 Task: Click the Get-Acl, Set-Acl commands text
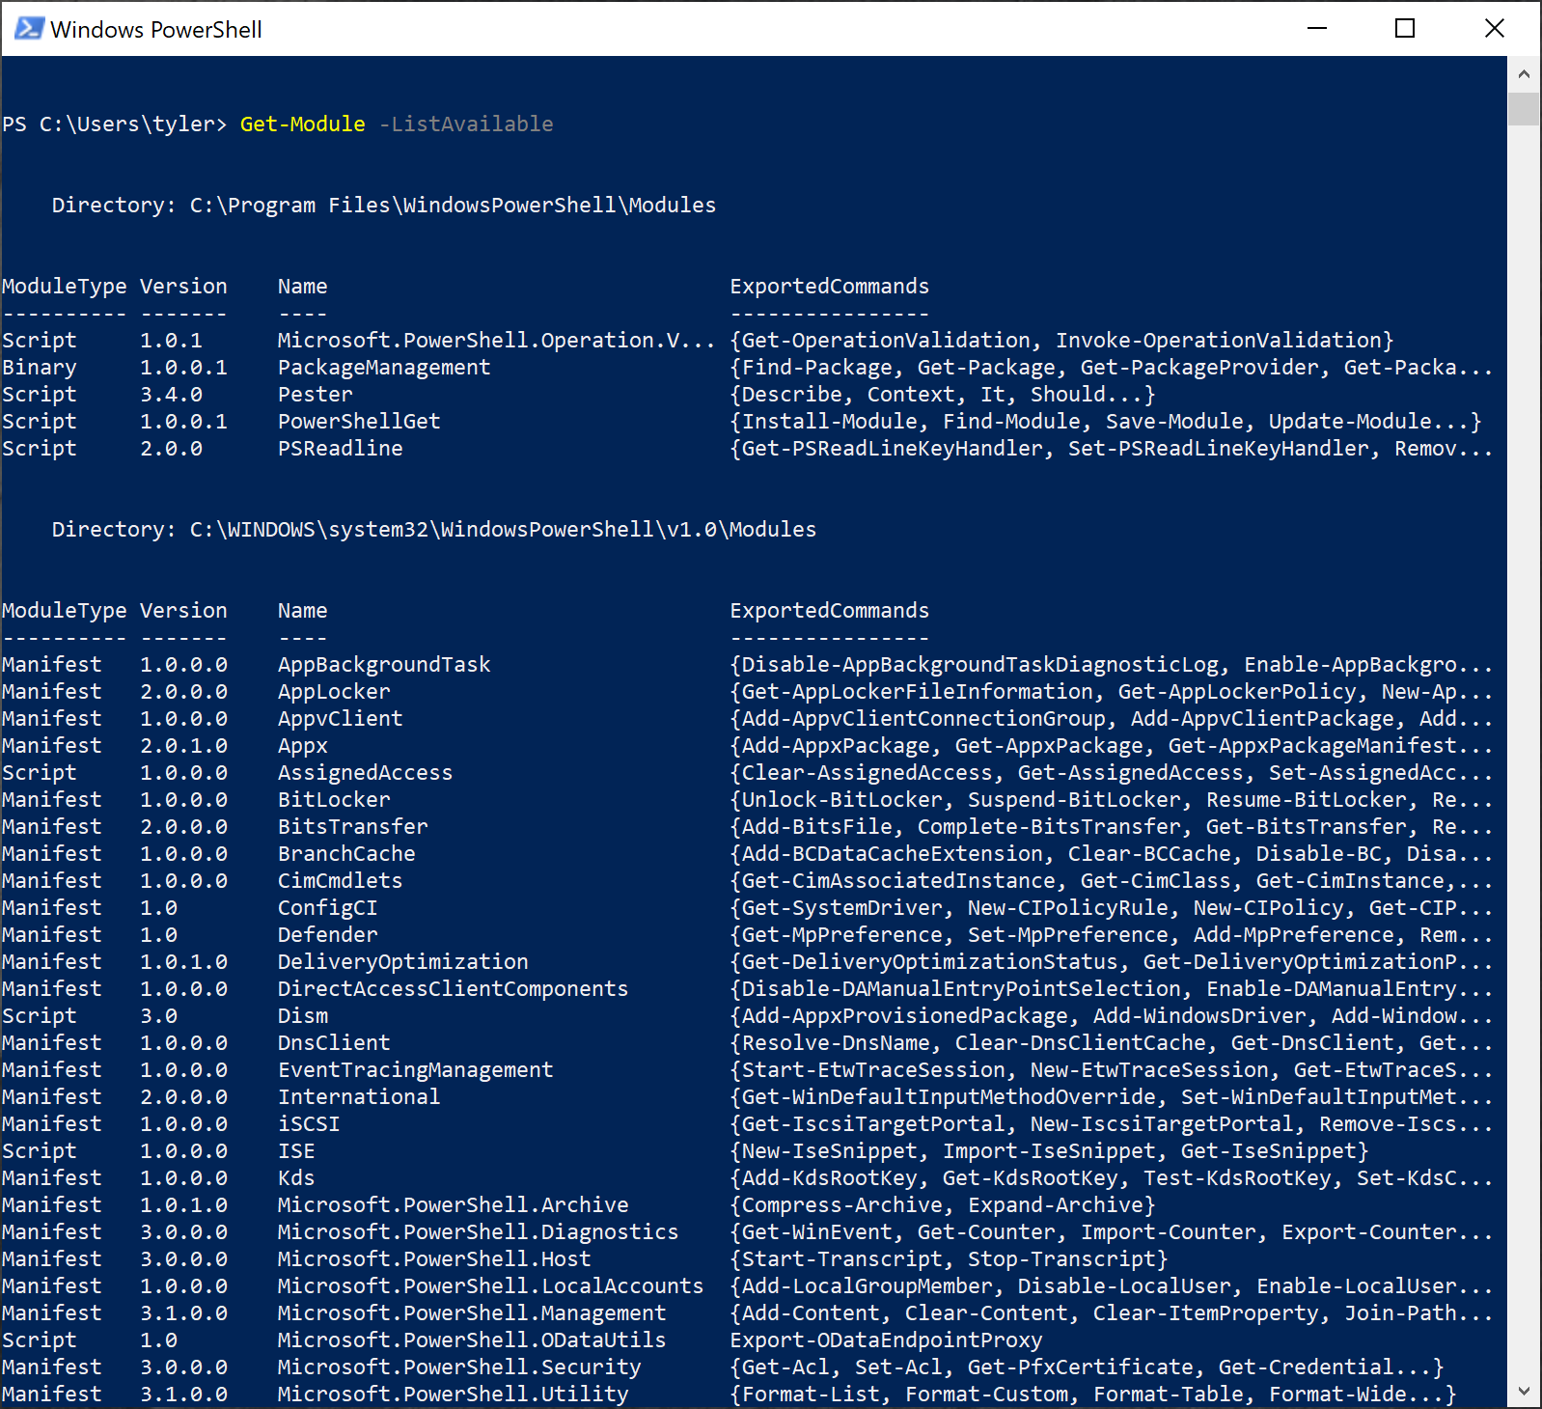[x=1088, y=1367]
